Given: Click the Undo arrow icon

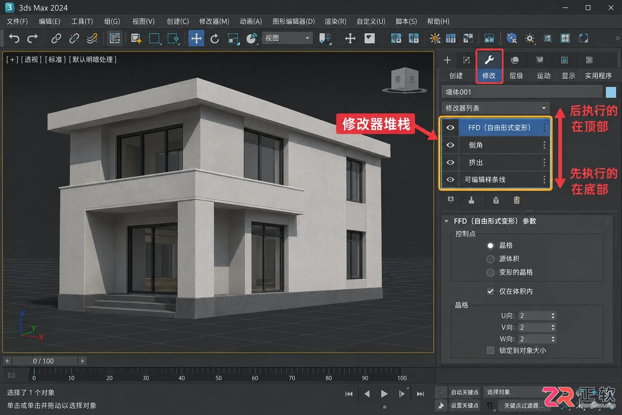Looking at the screenshot, I should pyautogui.click(x=14, y=38).
